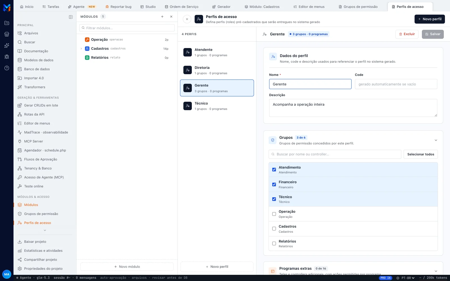Image resolution: width=450 pixels, height=281 pixels.
Task: Open the sparkle AI icon in left rail
Action: pos(7,46)
